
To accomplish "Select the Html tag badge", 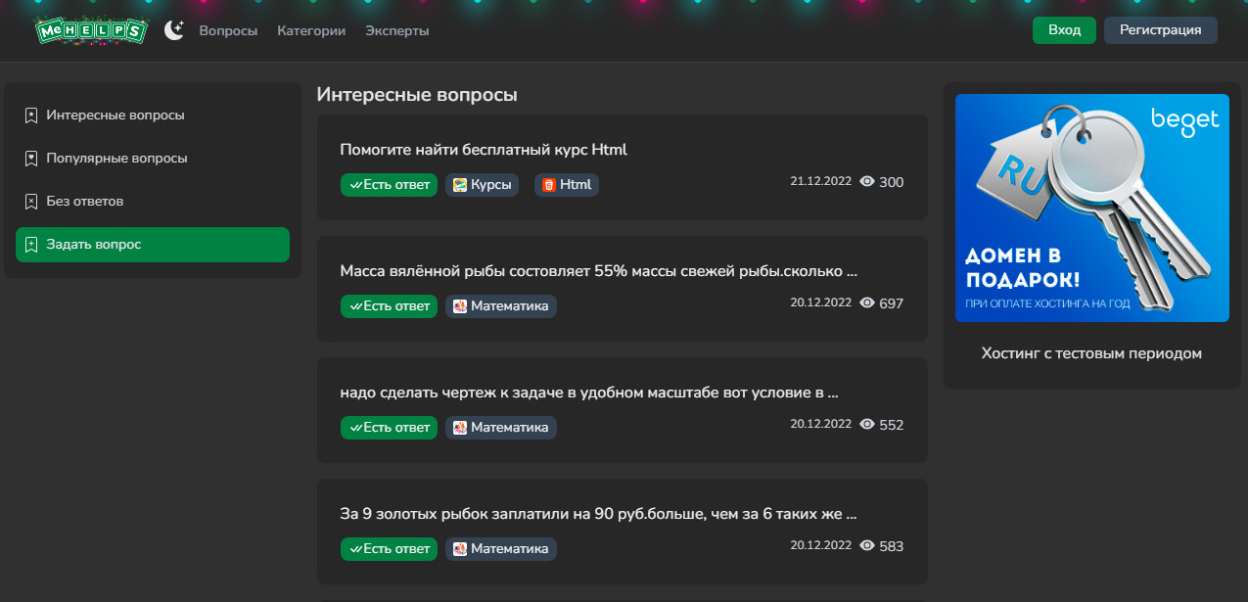I will pyautogui.click(x=567, y=185).
